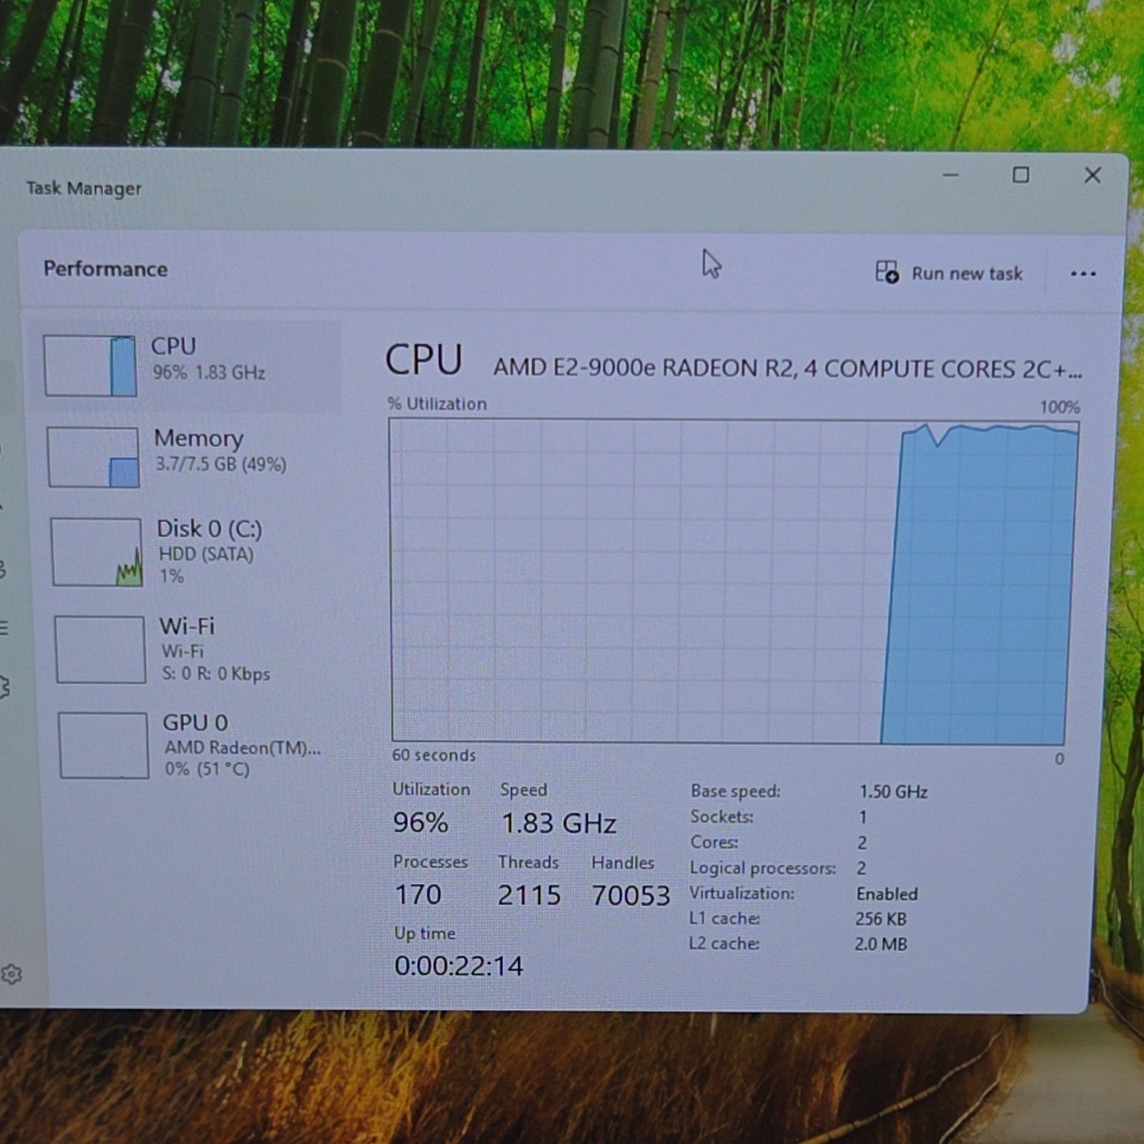
Task: Click the GPU 0 mini graph thumbnail
Action: coord(104,745)
